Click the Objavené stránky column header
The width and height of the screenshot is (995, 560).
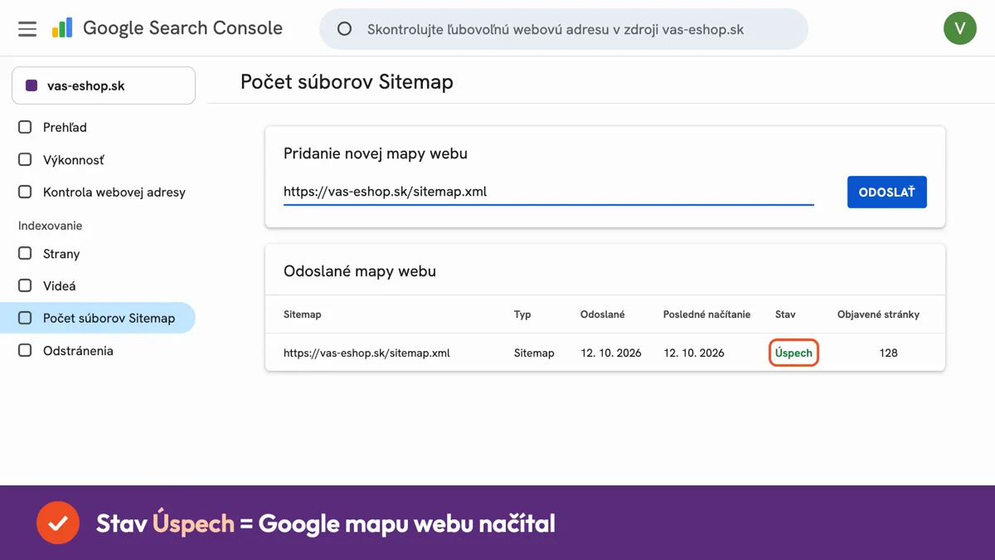(x=878, y=314)
